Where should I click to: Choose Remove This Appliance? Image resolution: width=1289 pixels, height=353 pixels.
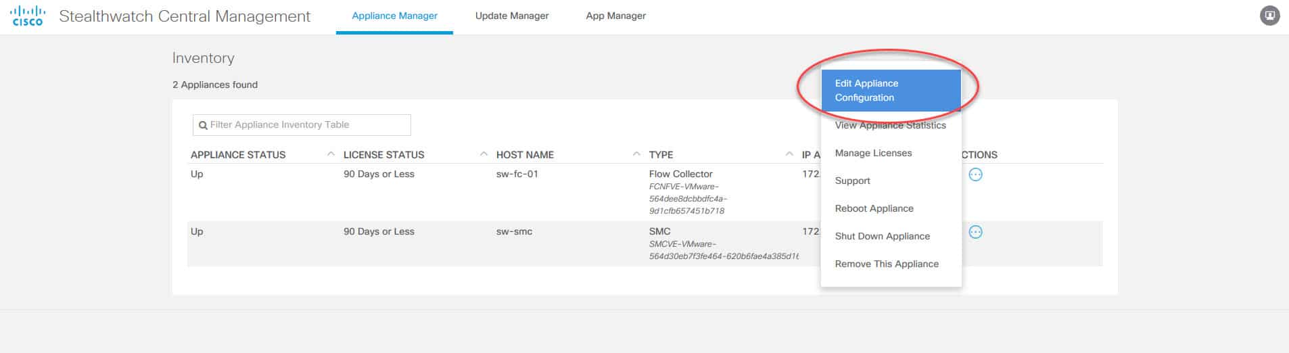[x=891, y=264]
